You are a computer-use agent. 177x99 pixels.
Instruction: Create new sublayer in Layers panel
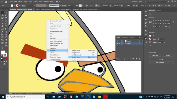click(x=133, y=59)
